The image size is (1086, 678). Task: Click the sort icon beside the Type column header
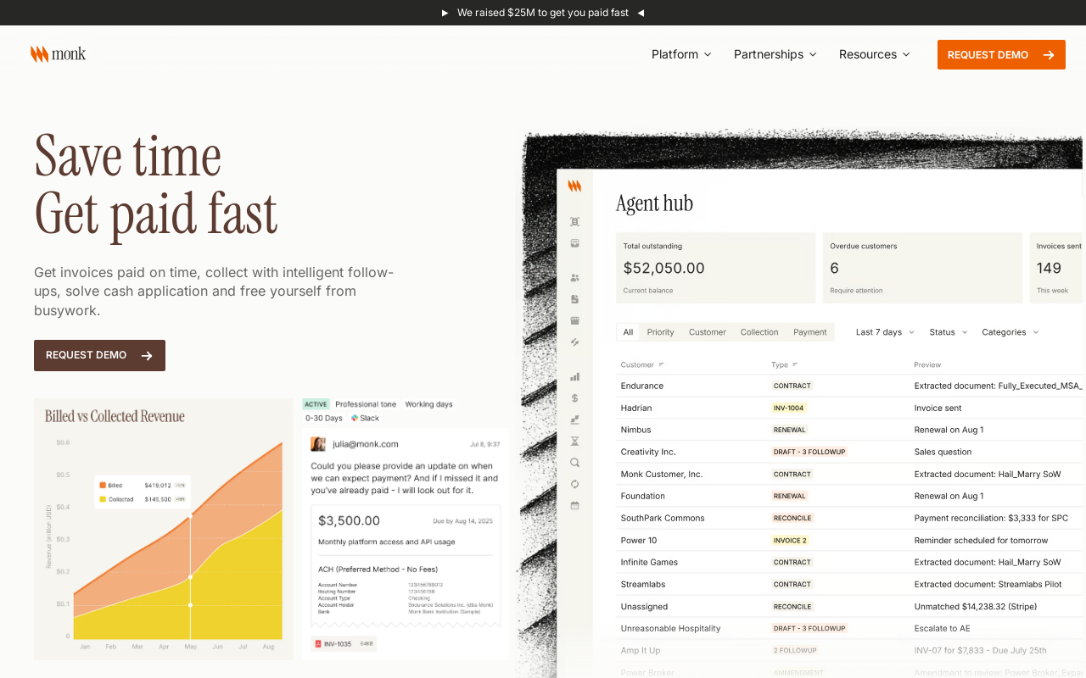point(795,364)
